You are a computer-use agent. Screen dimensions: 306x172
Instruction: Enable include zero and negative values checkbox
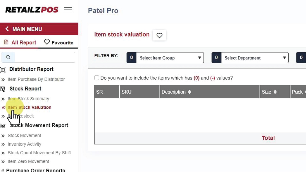(x=97, y=78)
